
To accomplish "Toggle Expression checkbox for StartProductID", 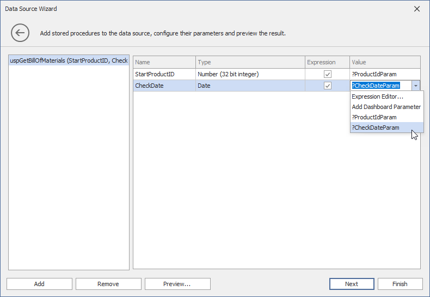I will [x=328, y=74].
